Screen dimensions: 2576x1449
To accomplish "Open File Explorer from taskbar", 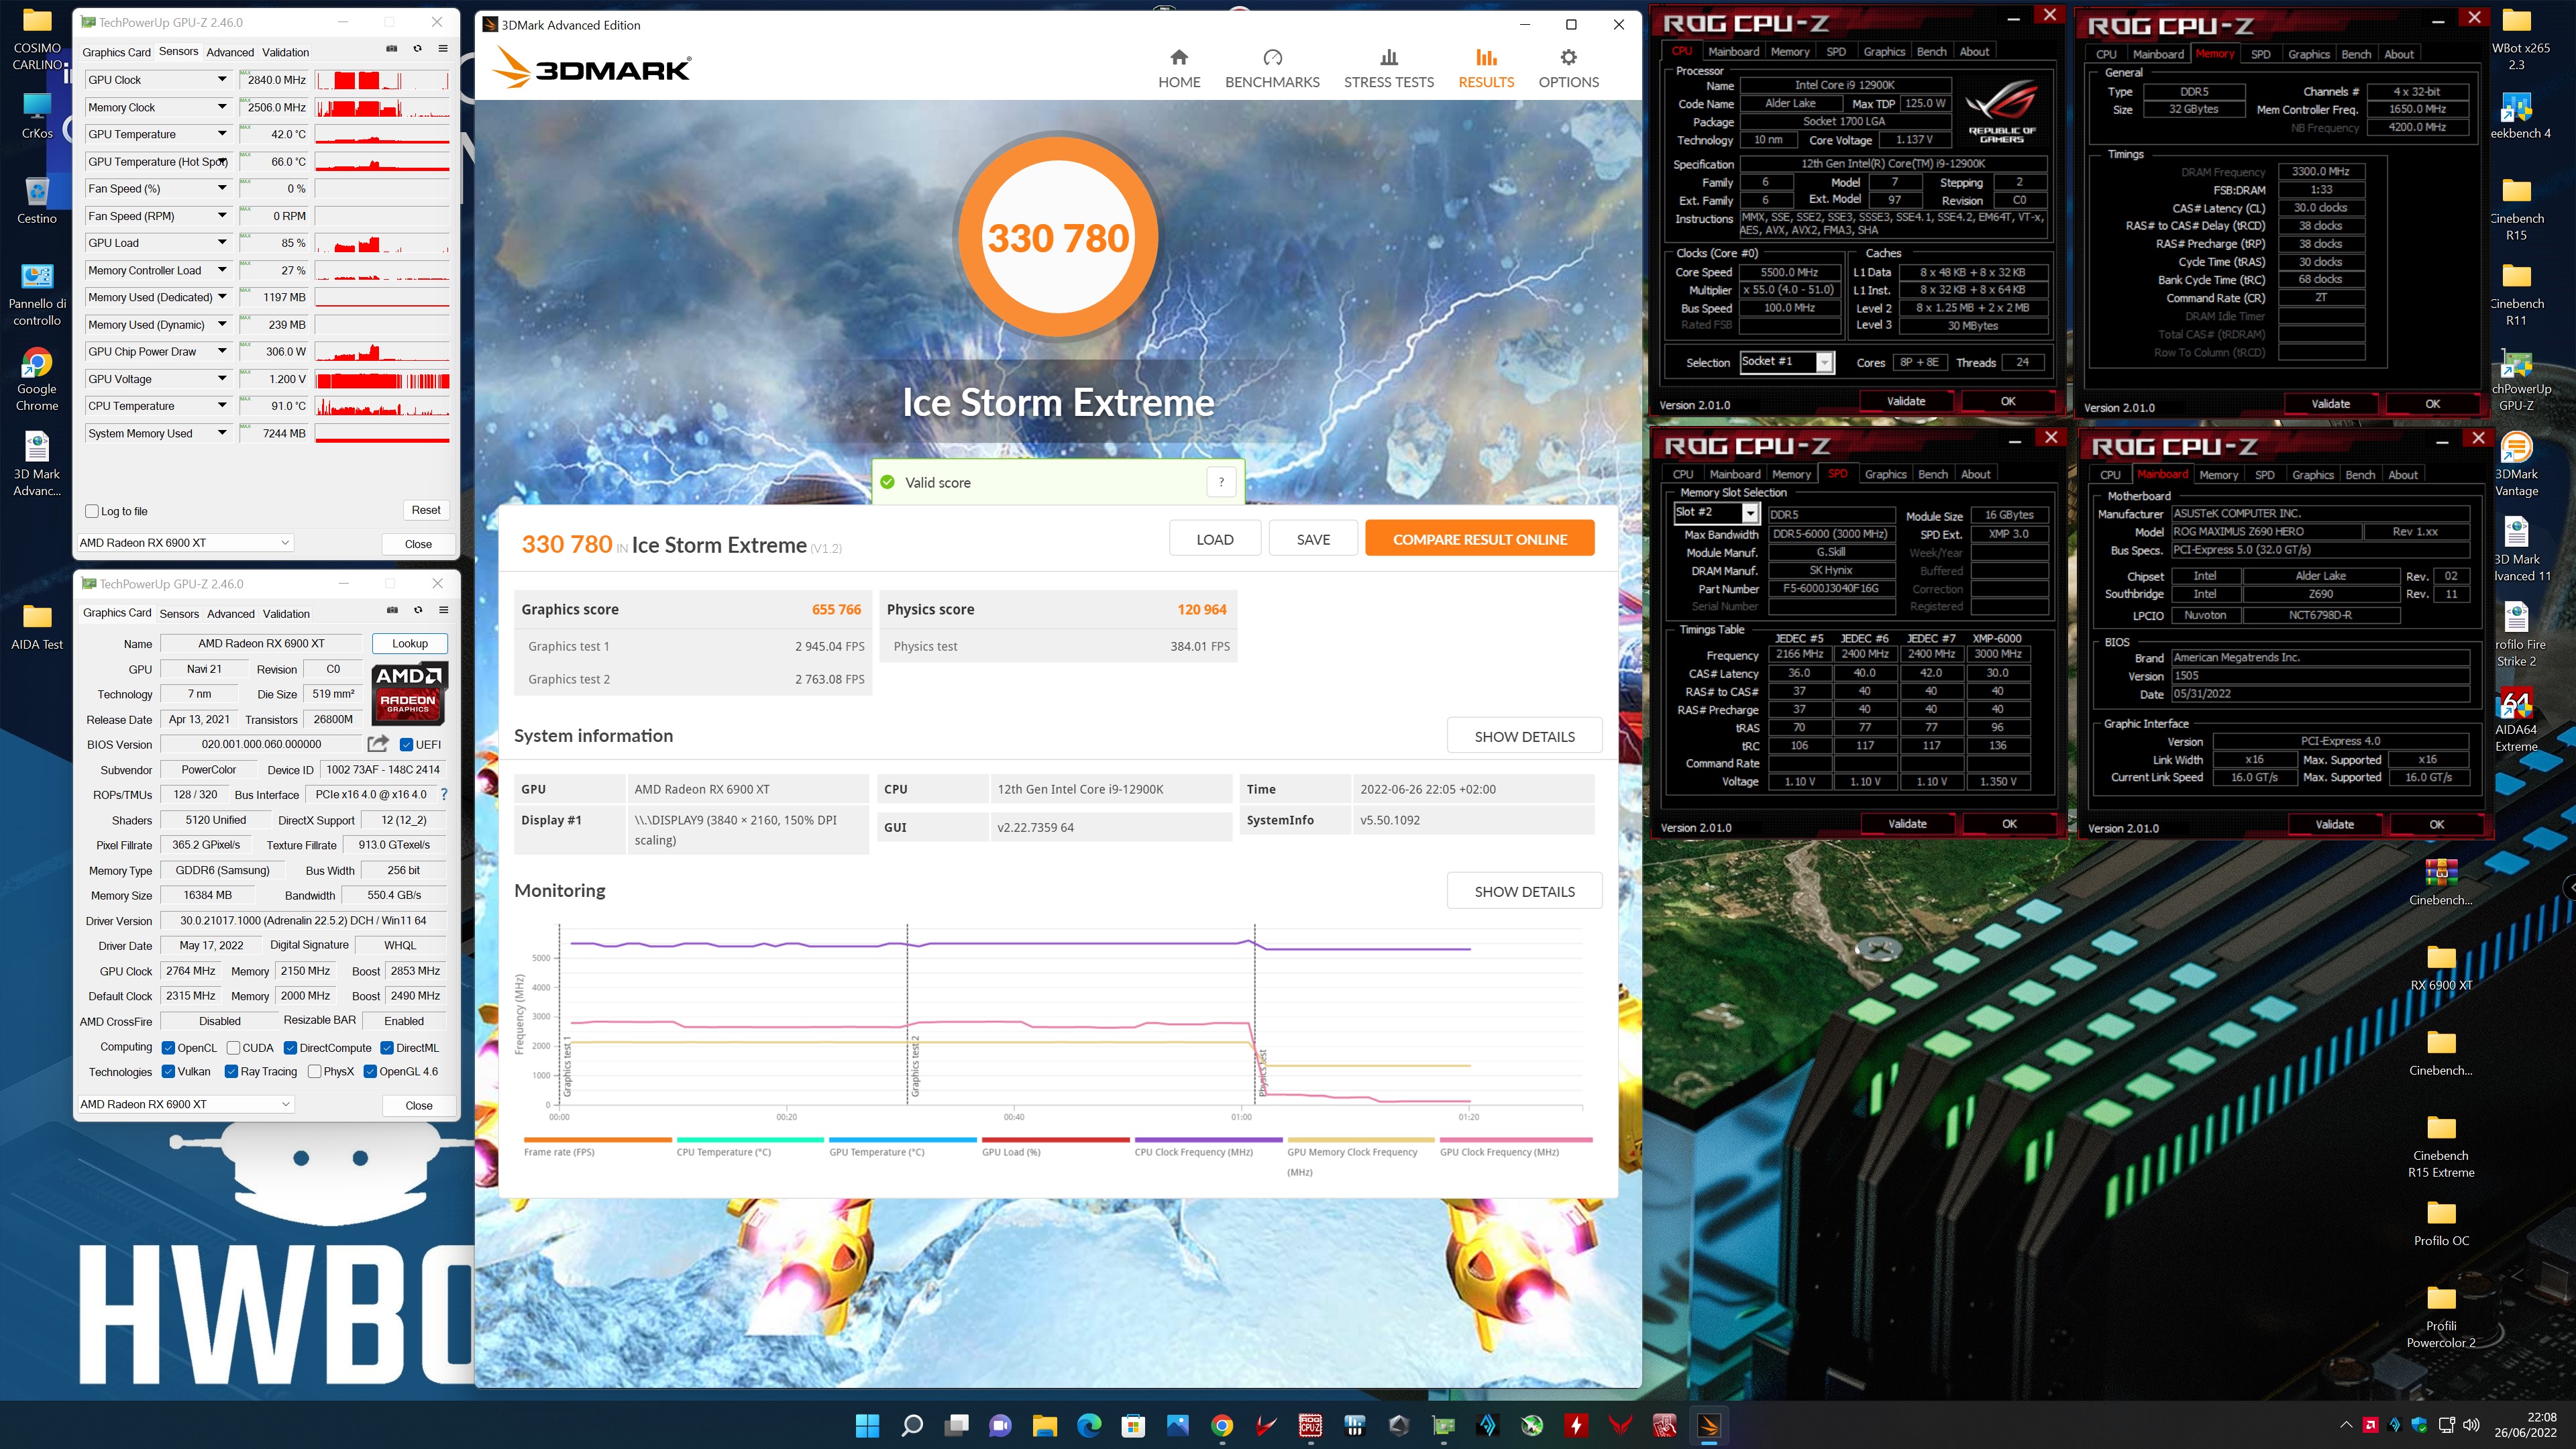I will click(x=1044, y=1425).
